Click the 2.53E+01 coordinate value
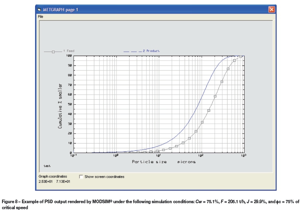301x210 pixels. click(x=46, y=182)
